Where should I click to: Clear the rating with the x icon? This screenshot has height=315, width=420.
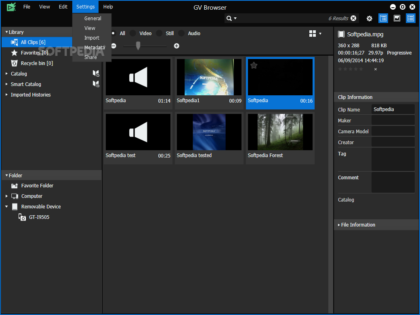coord(376,69)
